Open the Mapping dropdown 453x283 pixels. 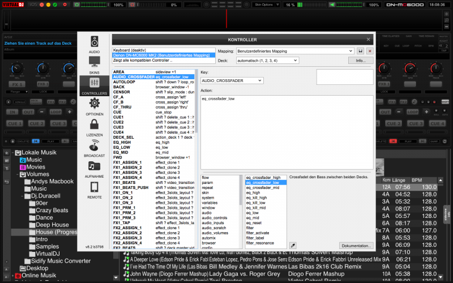(295, 51)
